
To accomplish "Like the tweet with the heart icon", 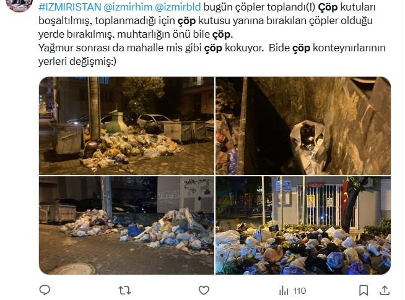I will pyautogui.click(x=204, y=291).
